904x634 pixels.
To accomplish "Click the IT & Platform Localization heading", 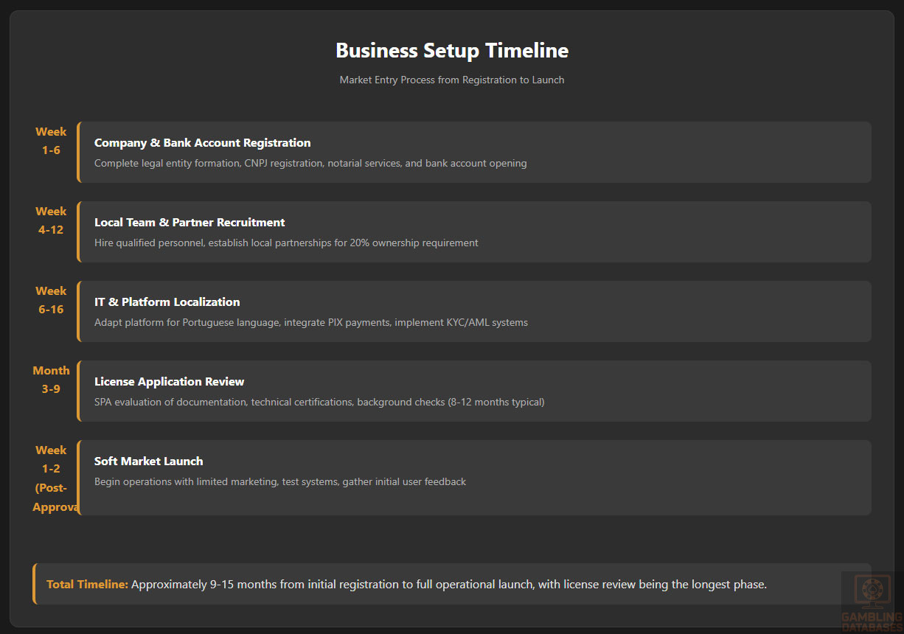I will coord(167,302).
